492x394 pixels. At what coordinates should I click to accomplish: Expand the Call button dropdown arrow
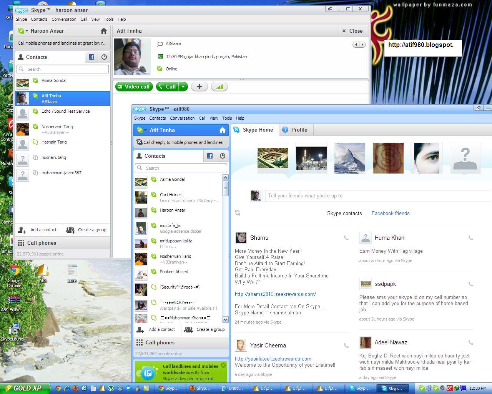pyautogui.click(x=183, y=87)
